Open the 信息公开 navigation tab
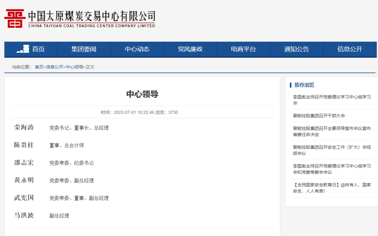This screenshot has width=378, height=236. tap(350, 49)
